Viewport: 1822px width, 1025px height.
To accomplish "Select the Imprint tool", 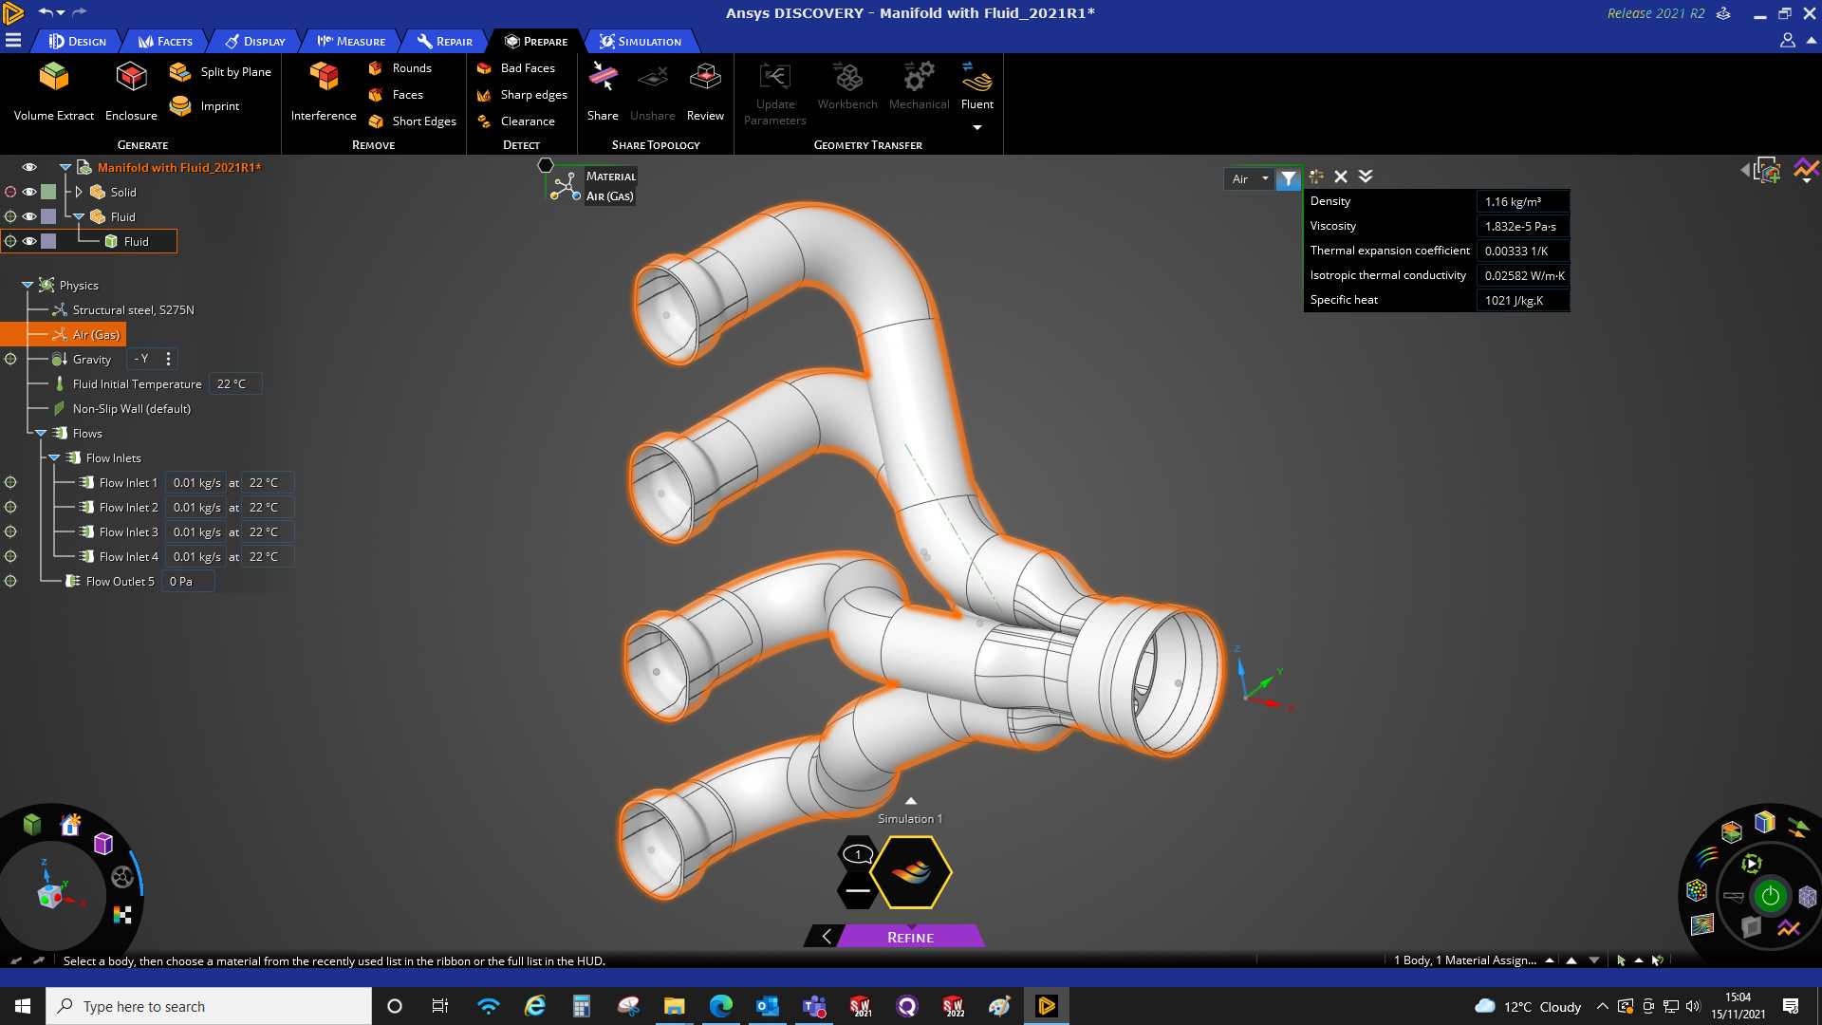I will pyautogui.click(x=205, y=106).
